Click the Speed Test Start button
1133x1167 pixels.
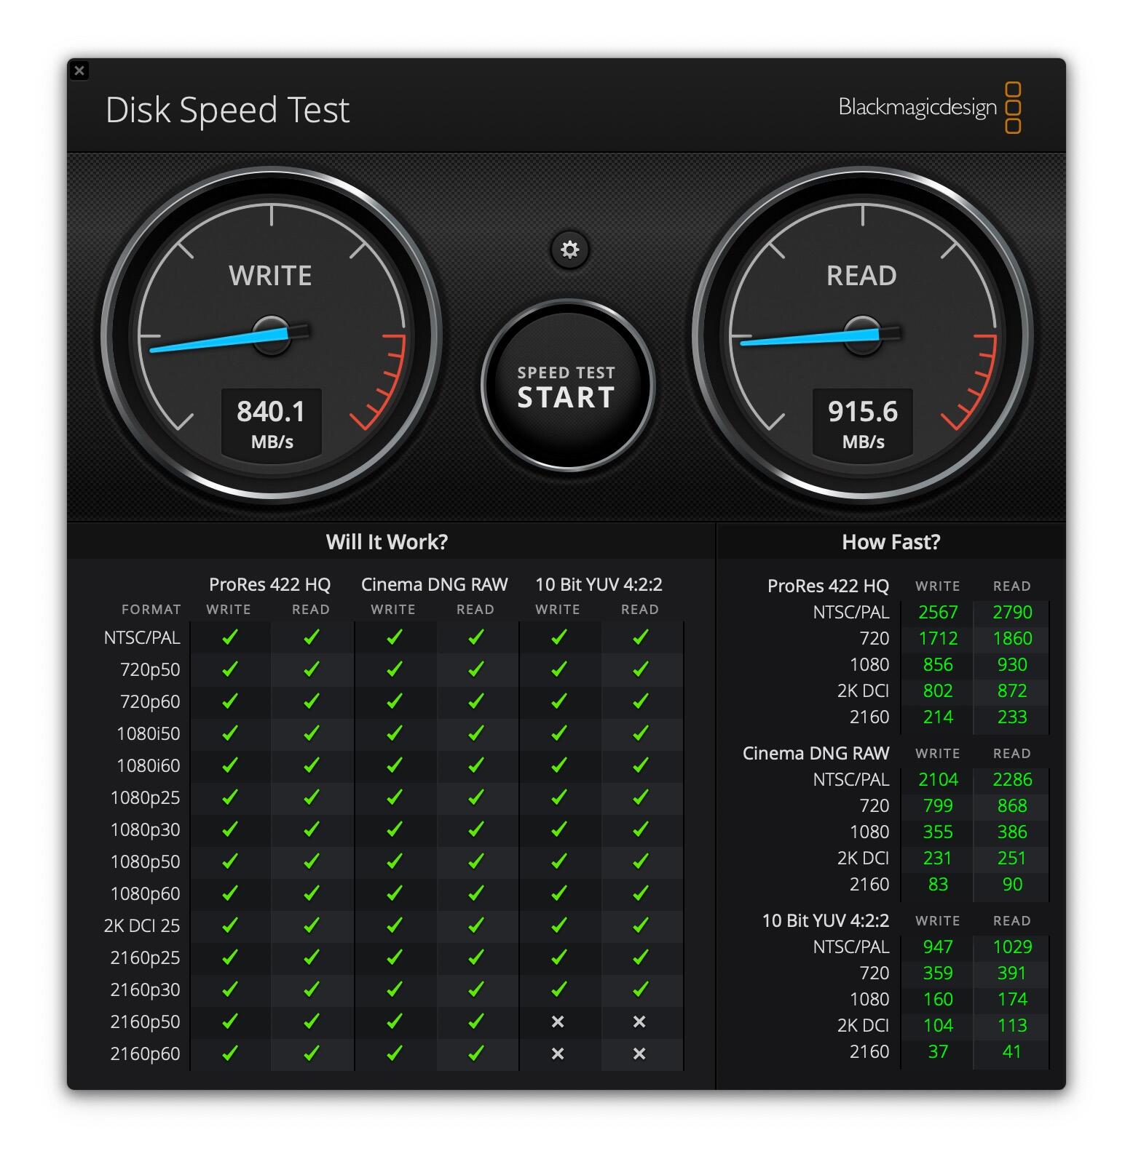tap(566, 387)
